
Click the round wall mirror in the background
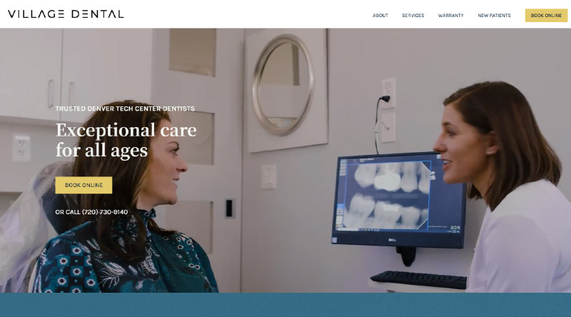click(x=283, y=84)
